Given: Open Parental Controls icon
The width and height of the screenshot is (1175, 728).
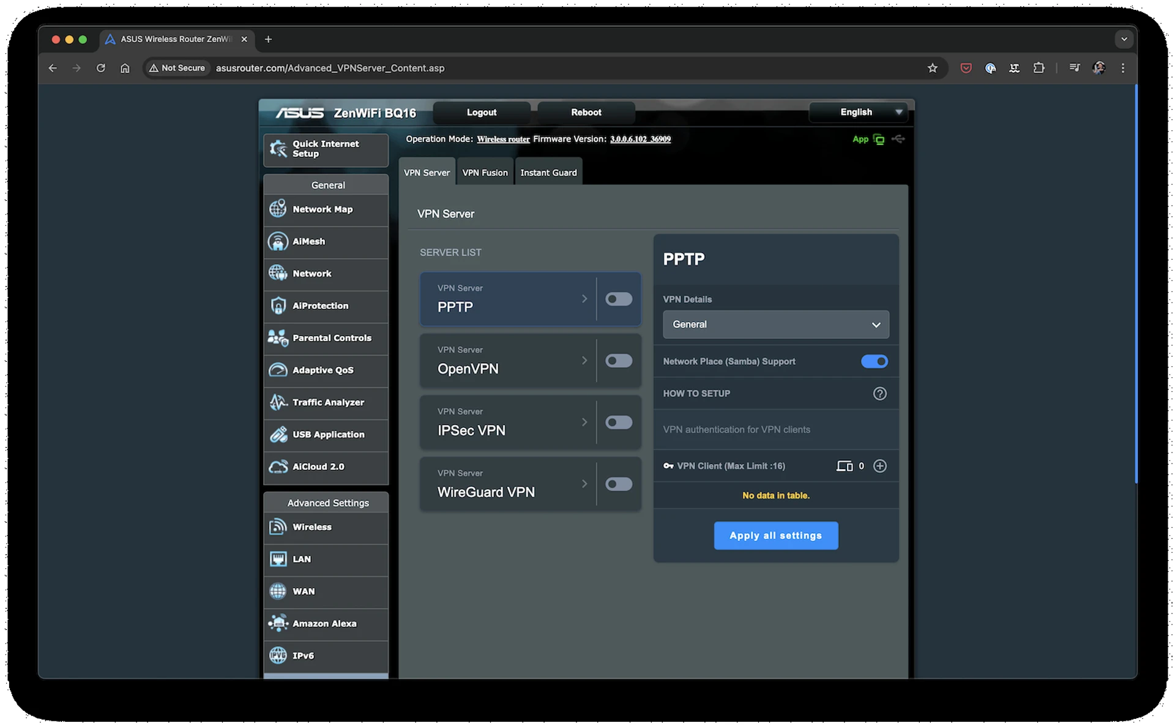Looking at the screenshot, I should click(x=278, y=338).
